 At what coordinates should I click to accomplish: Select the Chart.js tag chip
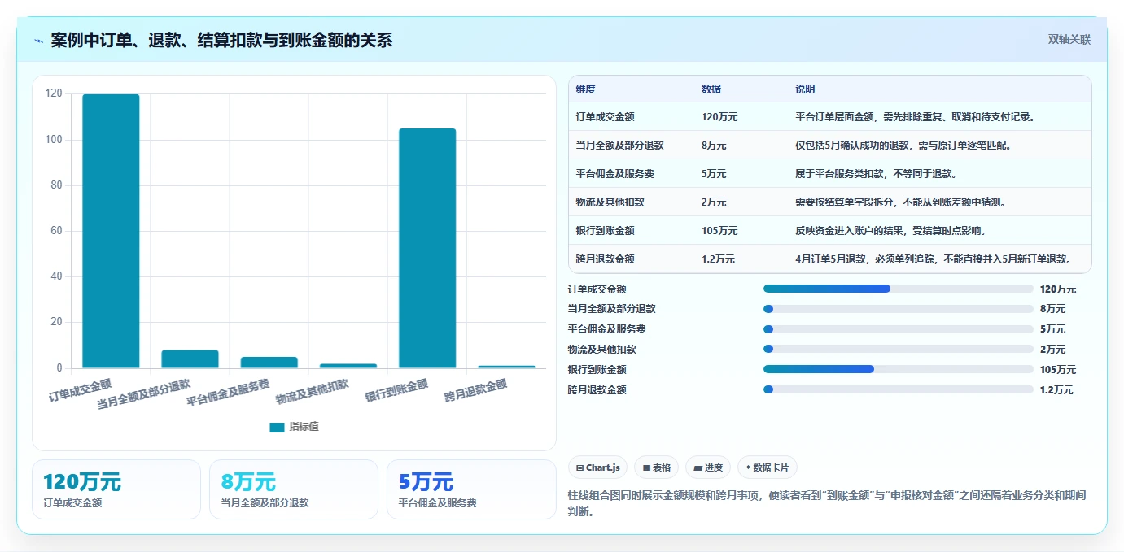(x=597, y=467)
